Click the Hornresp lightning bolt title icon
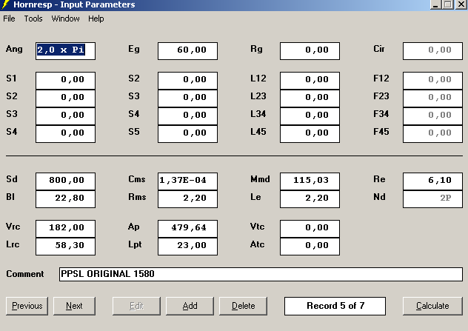468x331 pixels. coord(6,5)
